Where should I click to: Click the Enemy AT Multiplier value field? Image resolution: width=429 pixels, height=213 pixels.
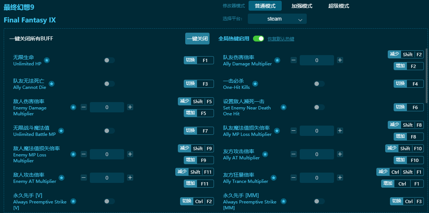coord(107,178)
